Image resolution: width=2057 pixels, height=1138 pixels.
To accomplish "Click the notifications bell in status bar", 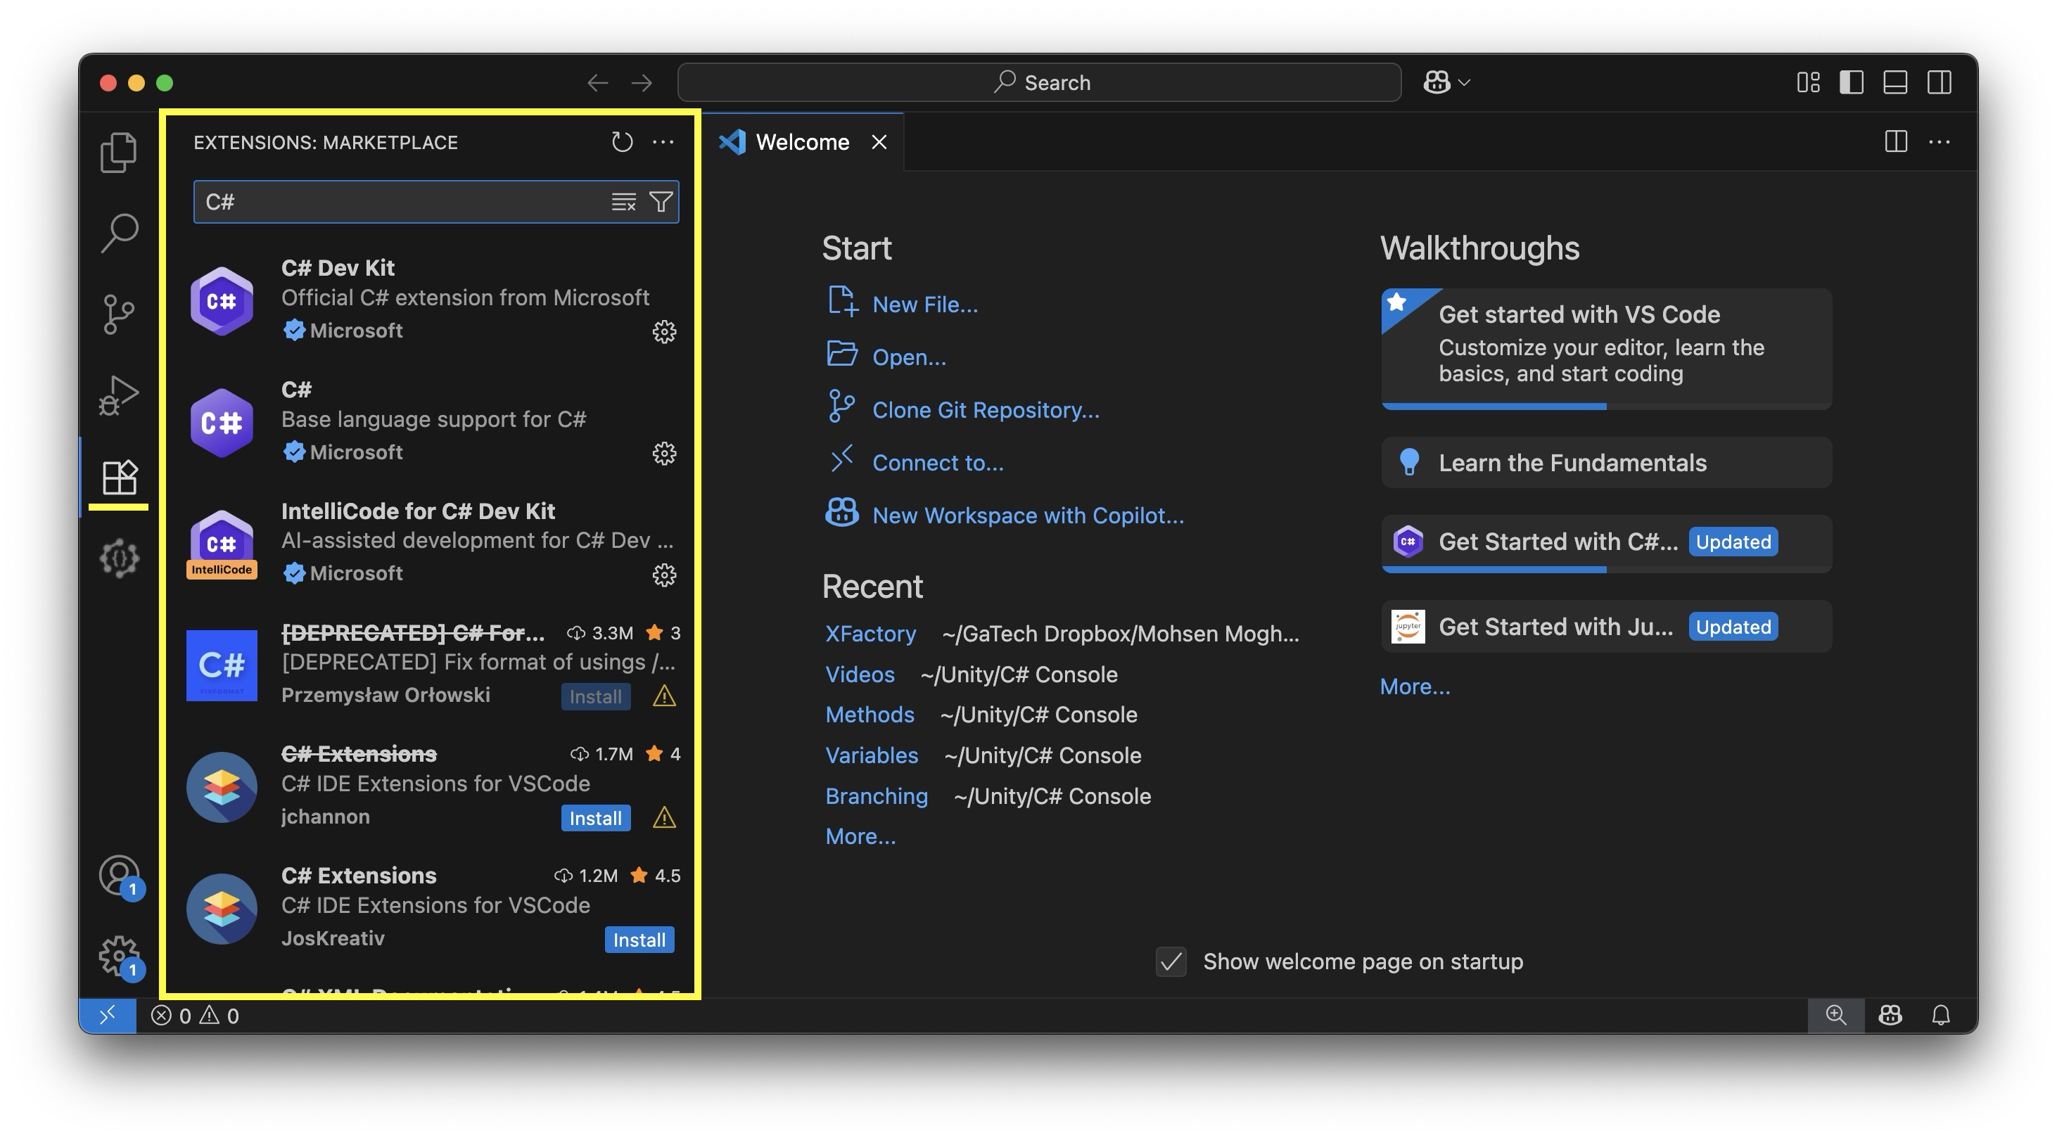I will pyautogui.click(x=1940, y=1015).
